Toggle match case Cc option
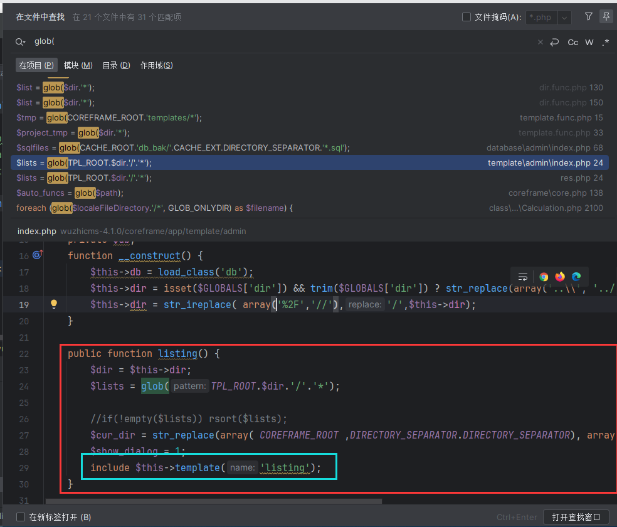This screenshot has height=527, width=617. click(x=573, y=42)
